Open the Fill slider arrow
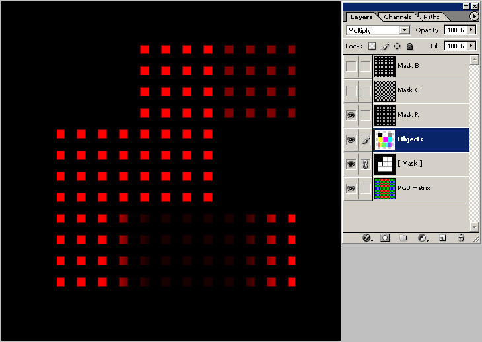The image size is (482, 342). pyautogui.click(x=471, y=46)
